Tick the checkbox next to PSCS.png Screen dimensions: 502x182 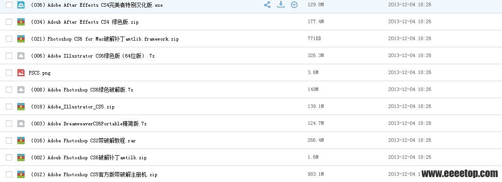point(9,73)
